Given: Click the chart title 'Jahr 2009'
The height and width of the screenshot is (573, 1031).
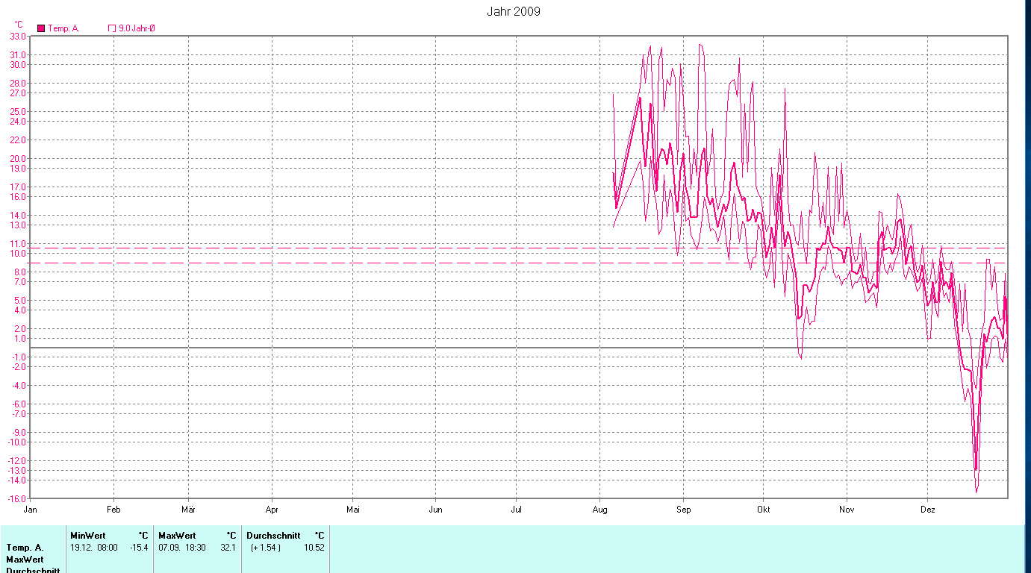Looking at the screenshot, I should [x=514, y=11].
